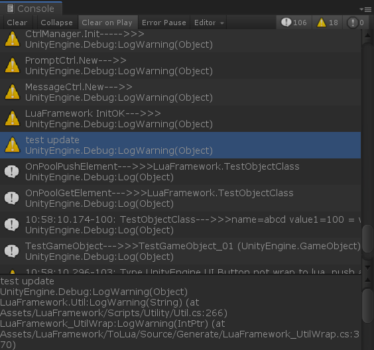Image resolution: width=374 pixels, height=350 pixels.
Task: Select the 'test update' log text
Action: 52,140
